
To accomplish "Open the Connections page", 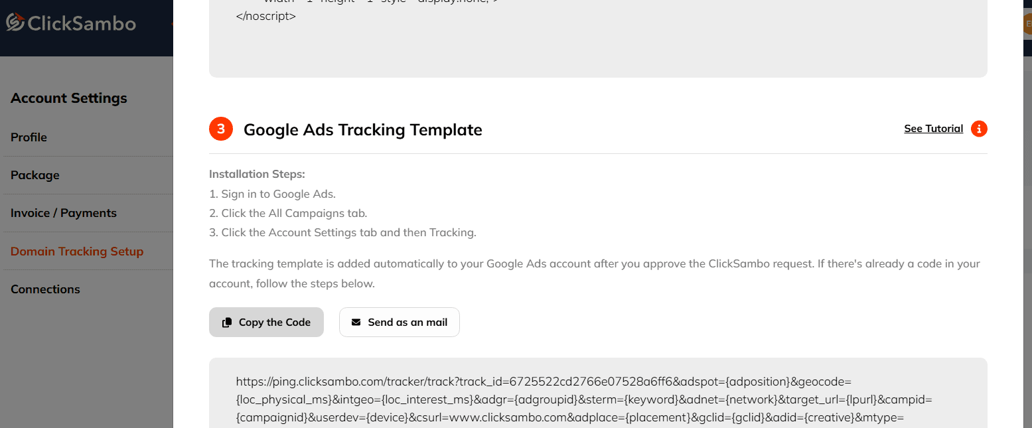I will [45, 289].
